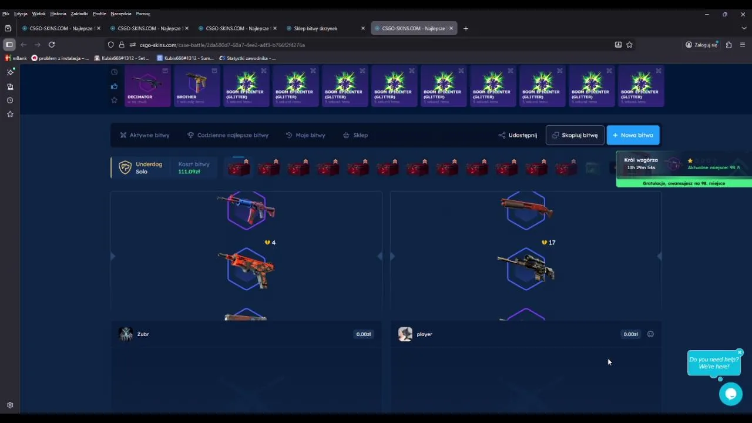Image resolution: width=752 pixels, height=423 pixels.
Task: Open the Sklep link
Action: click(x=355, y=135)
